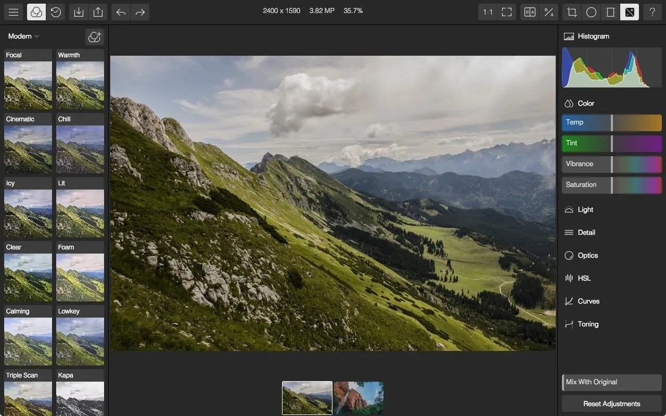
Task: Open the hamburger menu
Action: [14, 12]
